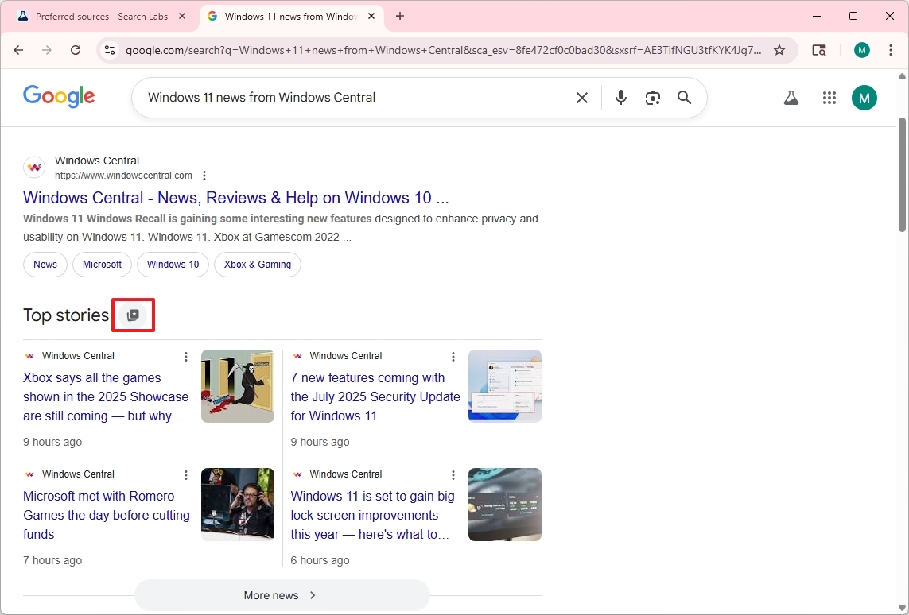Click the grim reaper story thumbnail
This screenshot has height=615, width=909.
(238, 386)
